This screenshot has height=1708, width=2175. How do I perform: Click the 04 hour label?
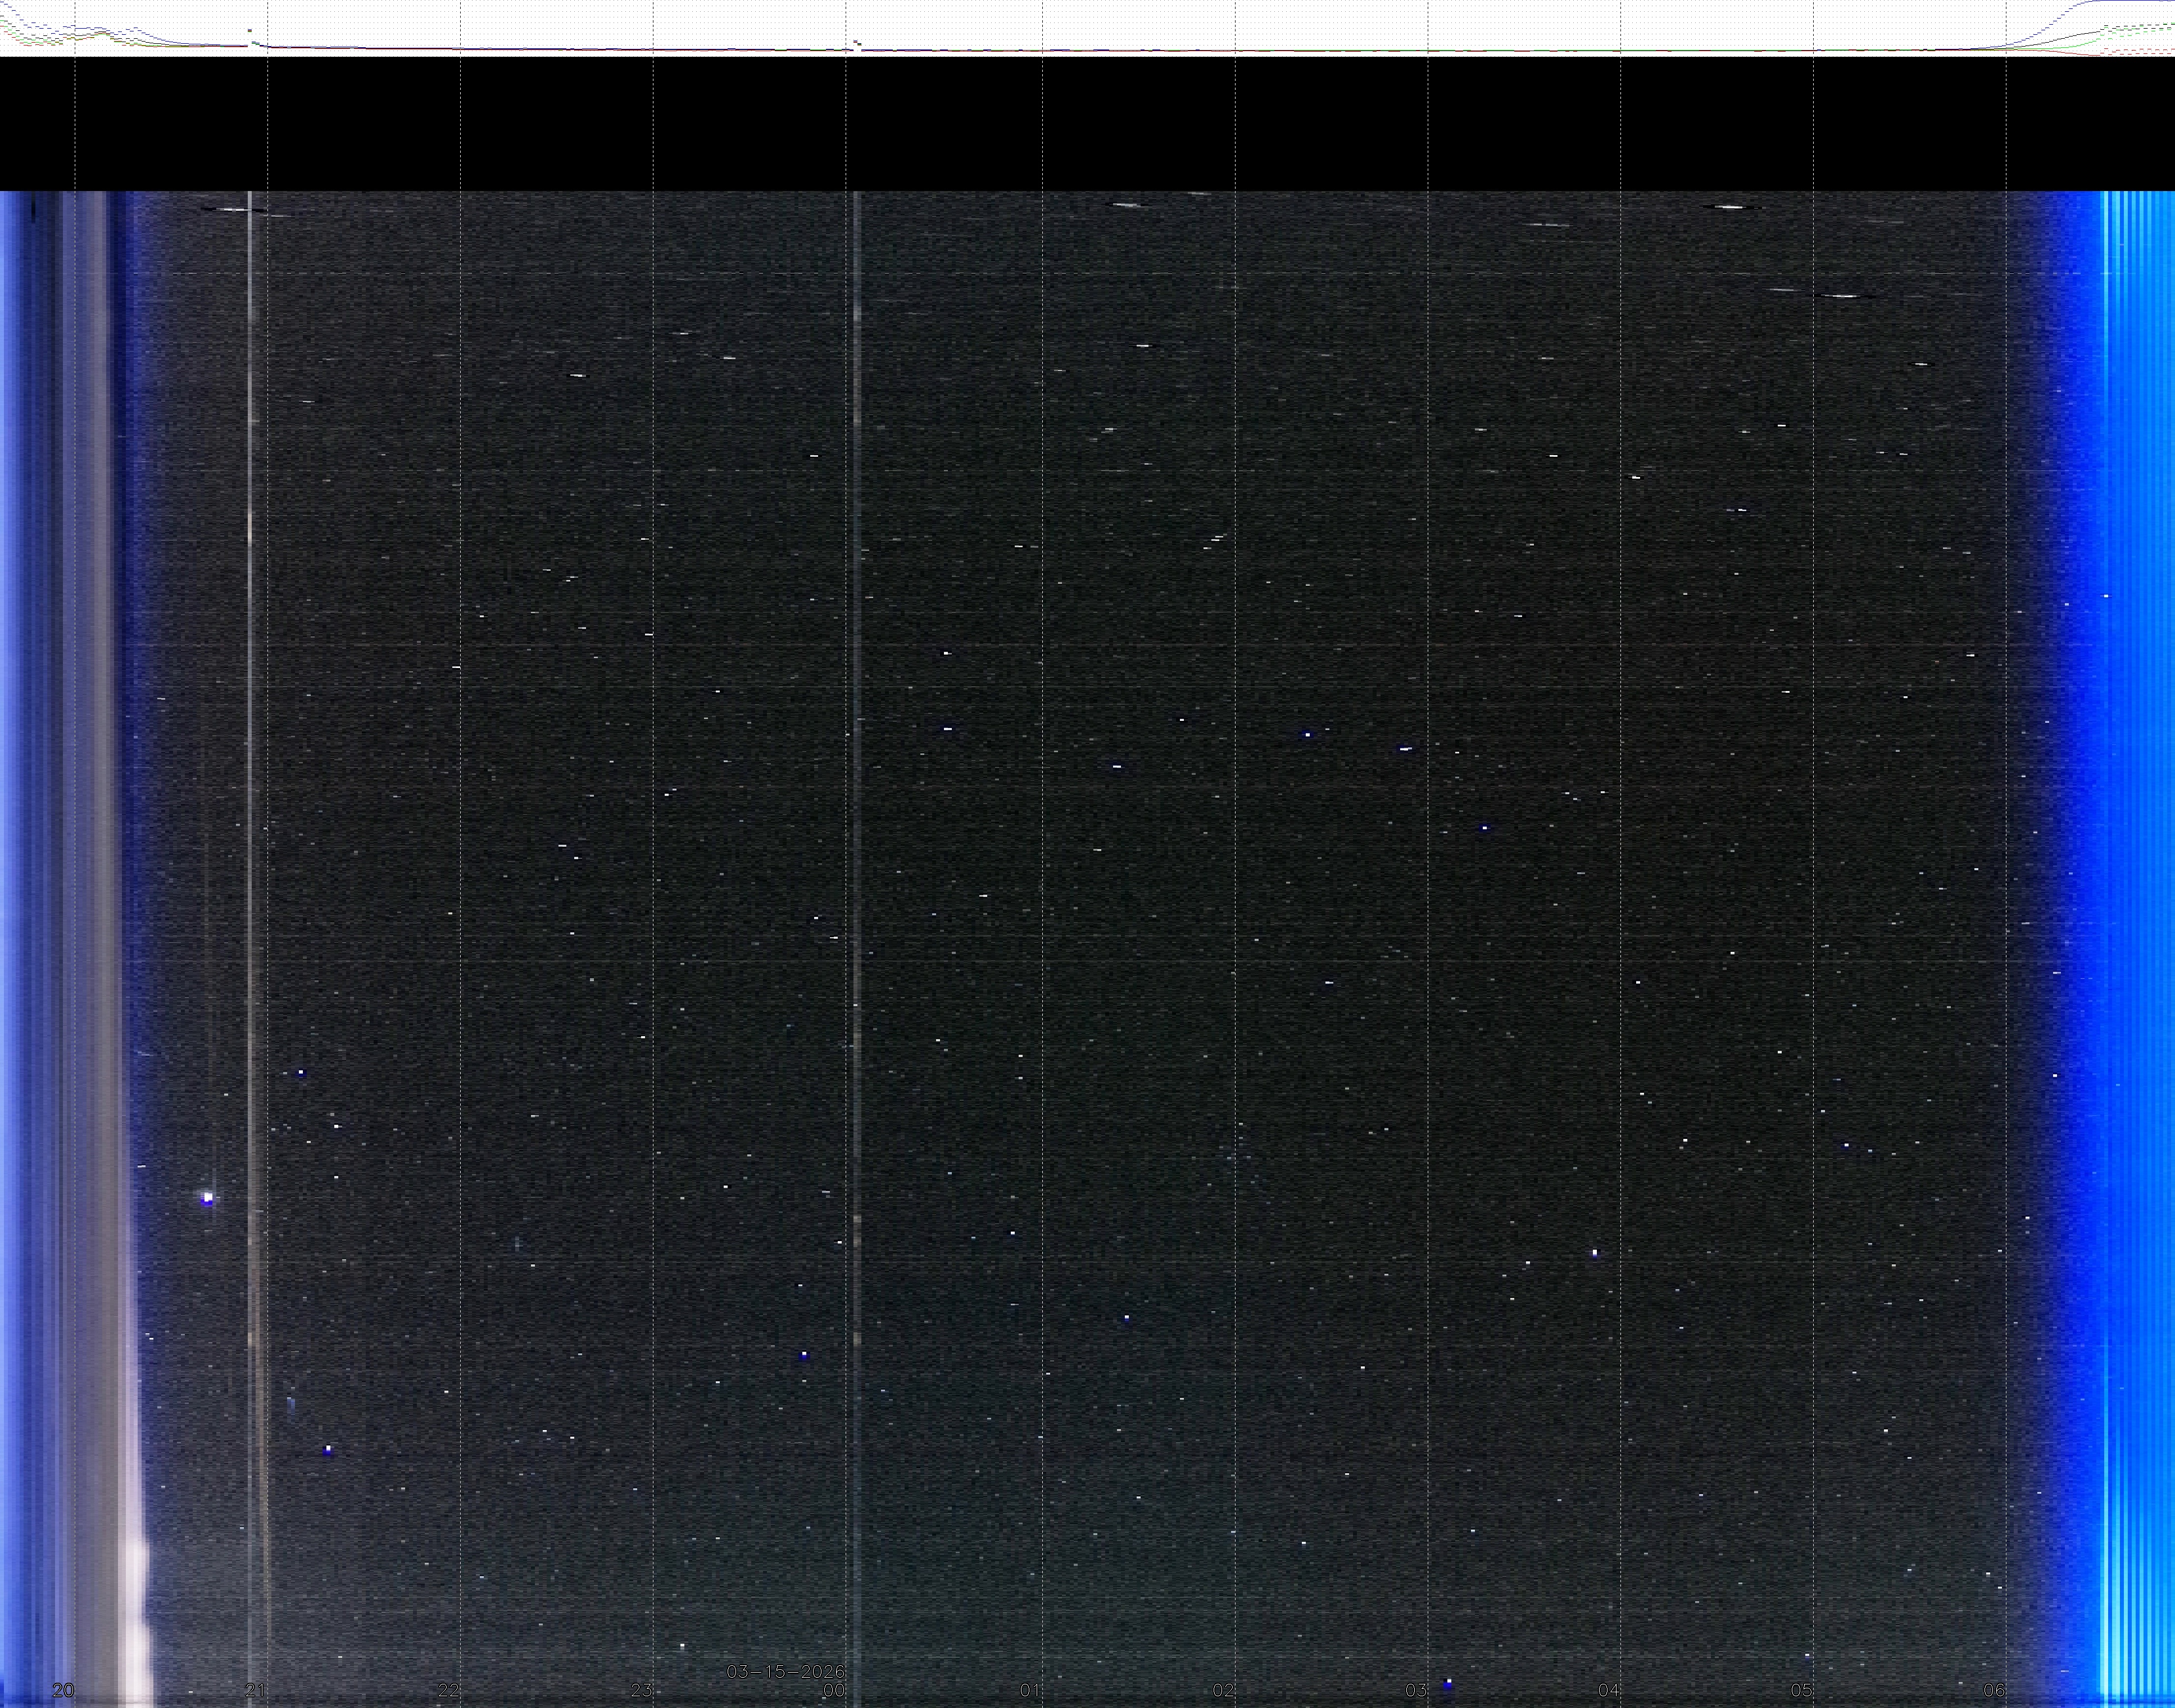click(1608, 1690)
